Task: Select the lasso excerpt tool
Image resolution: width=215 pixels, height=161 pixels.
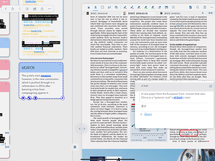Action: click(109, 7)
